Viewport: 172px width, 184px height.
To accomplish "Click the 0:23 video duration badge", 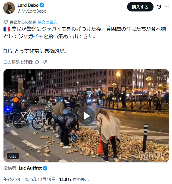I will click(x=13, y=156).
